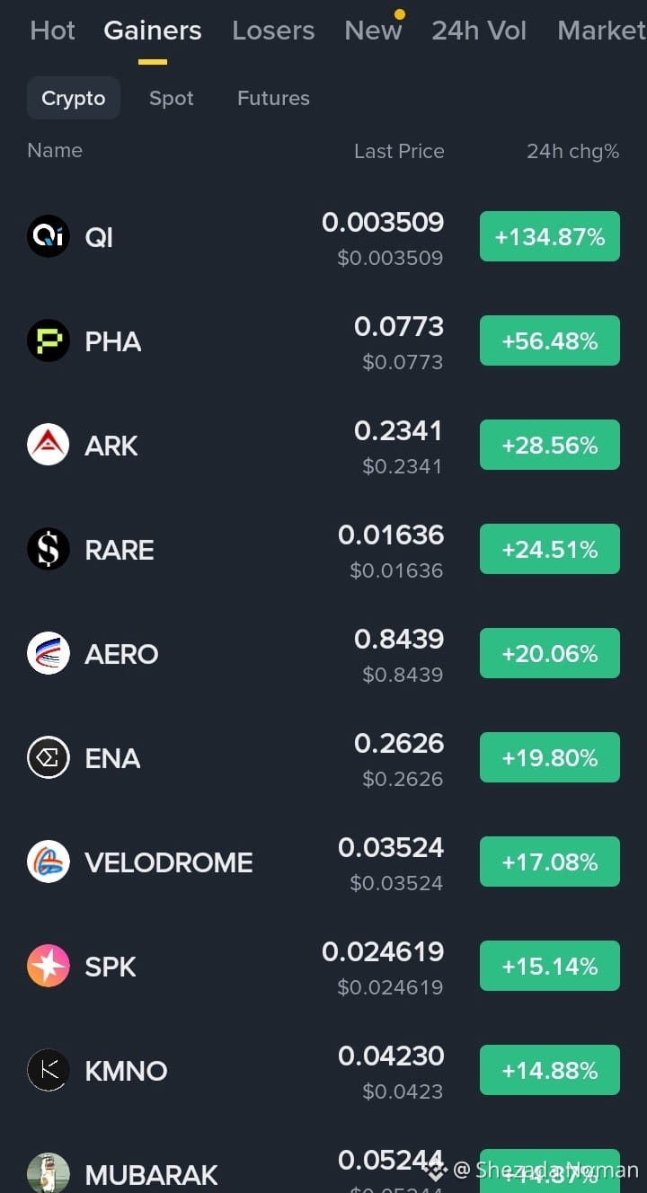The height and width of the screenshot is (1193, 647).
Task: Select the VELODROME coin icon
Action: 49,862
